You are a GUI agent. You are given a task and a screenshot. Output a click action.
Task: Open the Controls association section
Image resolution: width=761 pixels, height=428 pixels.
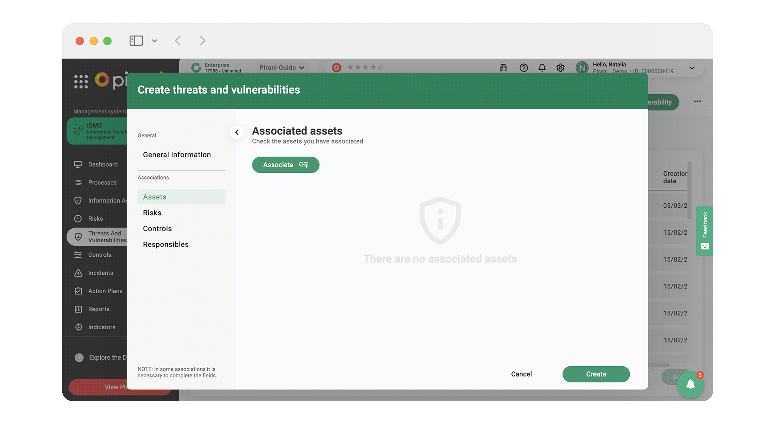tap(157, 229)
